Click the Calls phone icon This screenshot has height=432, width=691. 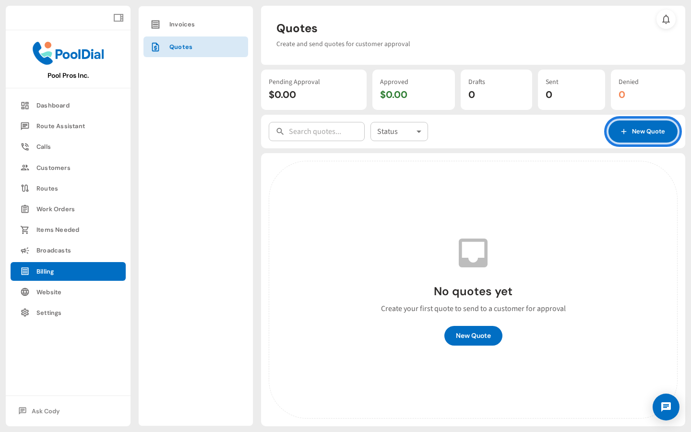click(x=25, y=147)
